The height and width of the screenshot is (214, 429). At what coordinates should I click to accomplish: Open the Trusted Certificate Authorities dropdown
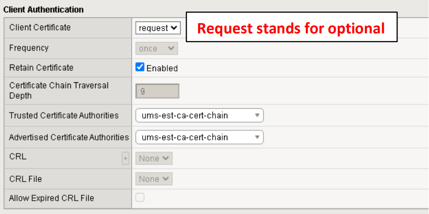coord(199,116)
